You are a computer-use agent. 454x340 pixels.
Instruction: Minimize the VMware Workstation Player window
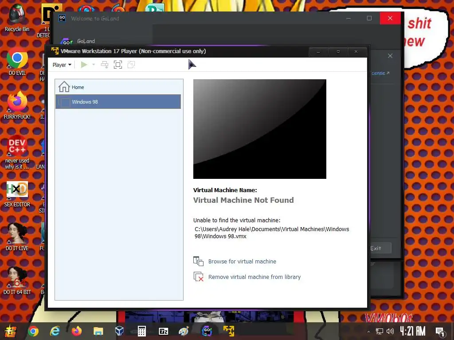(318, 52)
